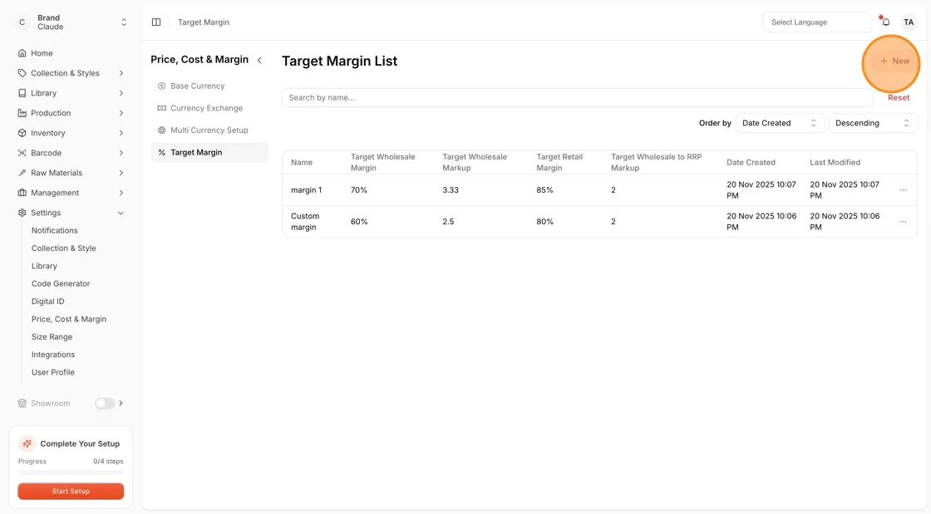Click the Management briefcase icon

pyautogui.click(x=22, y=193)
